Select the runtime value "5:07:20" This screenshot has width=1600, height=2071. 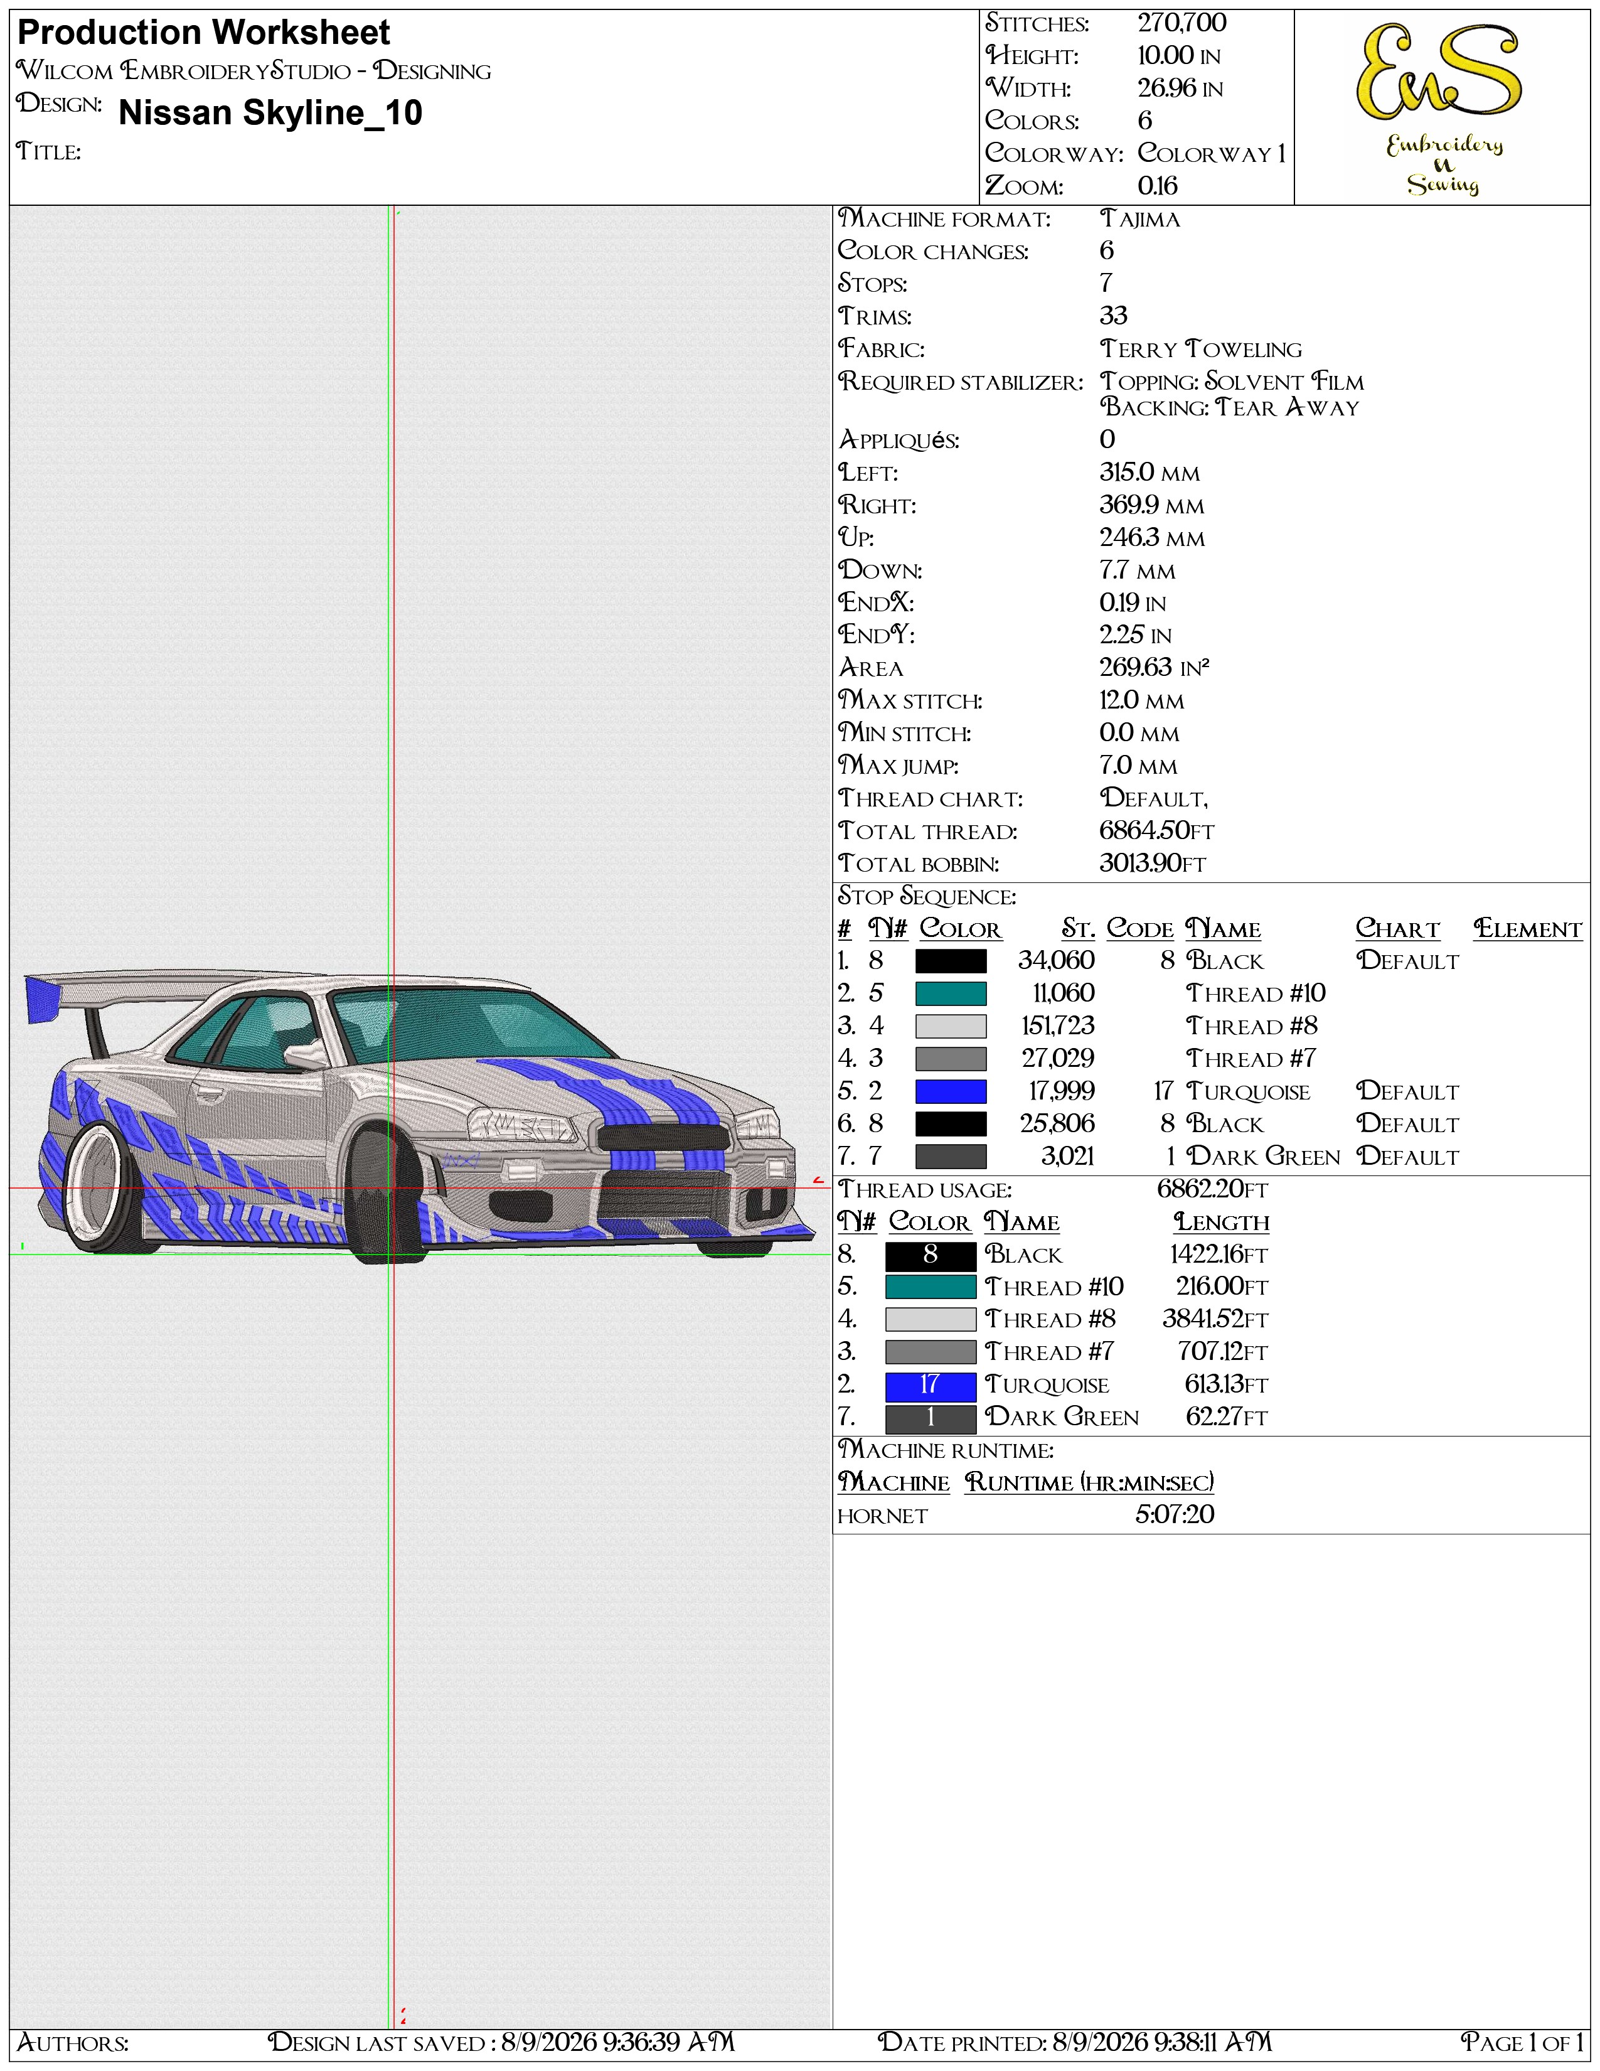[x=1175, y=1516]
